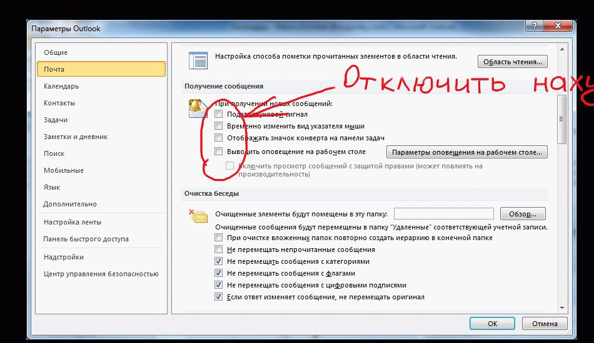Image resolution: width=594 pixels, height=343 pixels.
Task: Open the Настройка ленты category
Action: coord(101,222)
